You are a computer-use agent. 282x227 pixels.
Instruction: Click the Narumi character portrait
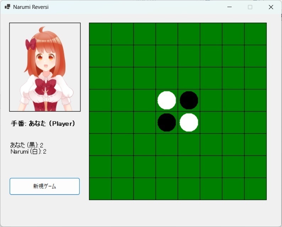[45, 67]
